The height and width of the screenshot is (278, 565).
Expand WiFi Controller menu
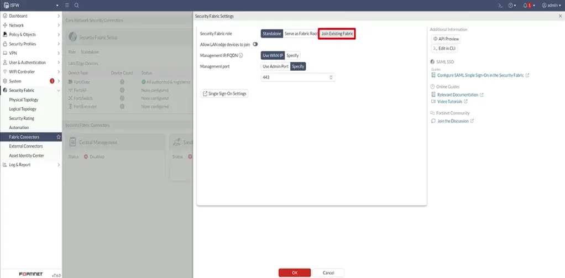click(31, 72)
